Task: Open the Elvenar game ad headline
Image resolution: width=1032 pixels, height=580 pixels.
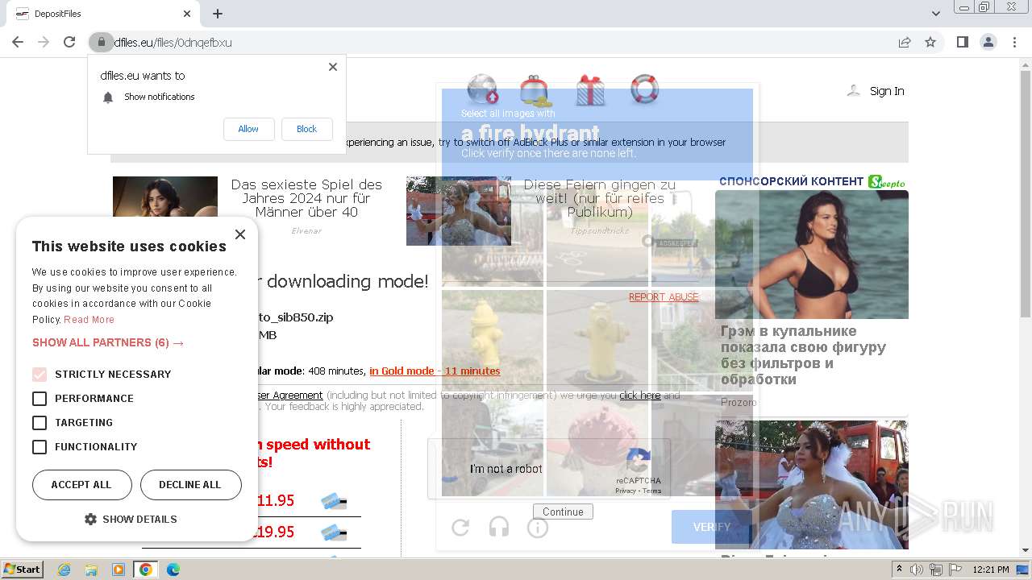Action: 306,198
